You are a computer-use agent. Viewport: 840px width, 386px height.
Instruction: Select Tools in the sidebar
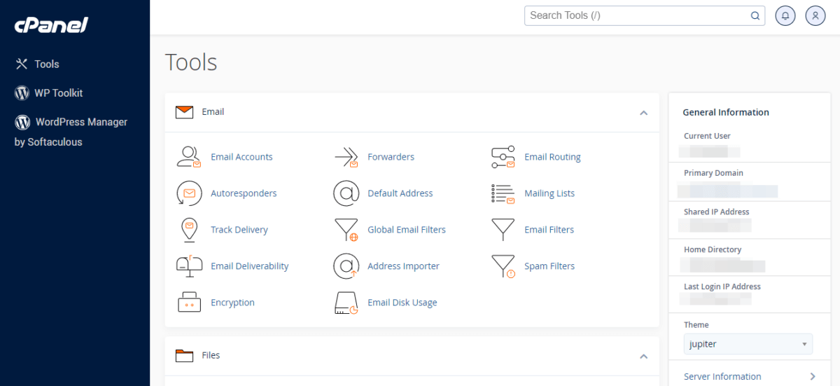tap(47, 64)
